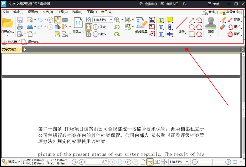Switch to two-page view mode

[x=157, y=162]
